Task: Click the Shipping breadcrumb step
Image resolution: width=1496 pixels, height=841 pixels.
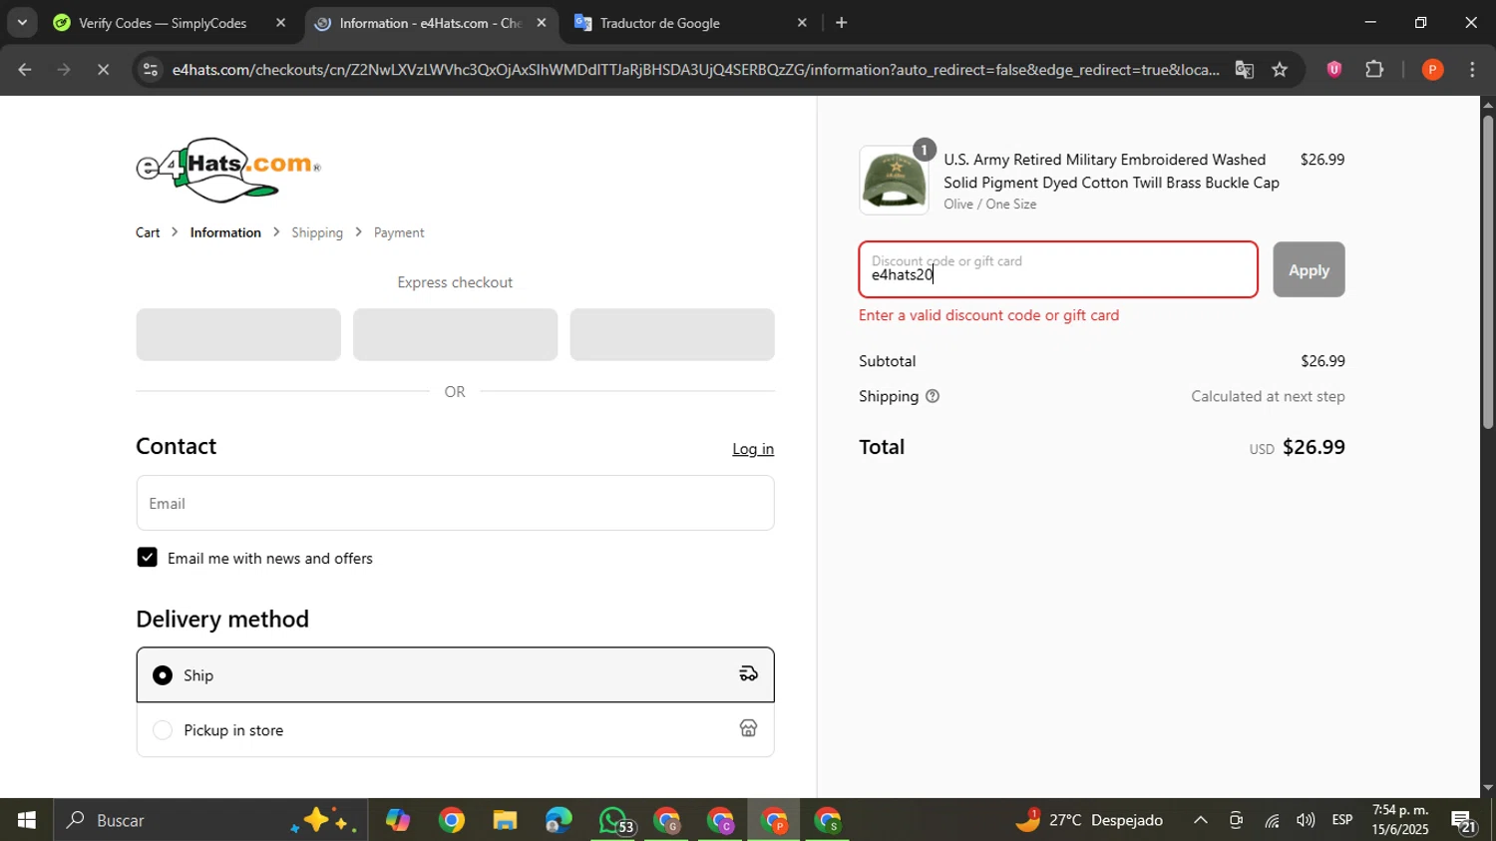Action: pyautogui.click(x=317, y=232)
